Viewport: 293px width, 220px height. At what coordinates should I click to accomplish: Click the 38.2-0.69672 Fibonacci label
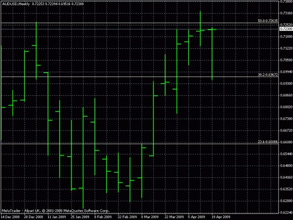[268, 75]
